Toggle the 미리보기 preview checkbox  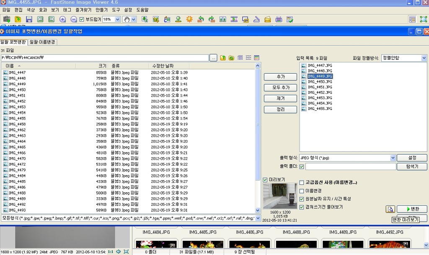point(265,180)
